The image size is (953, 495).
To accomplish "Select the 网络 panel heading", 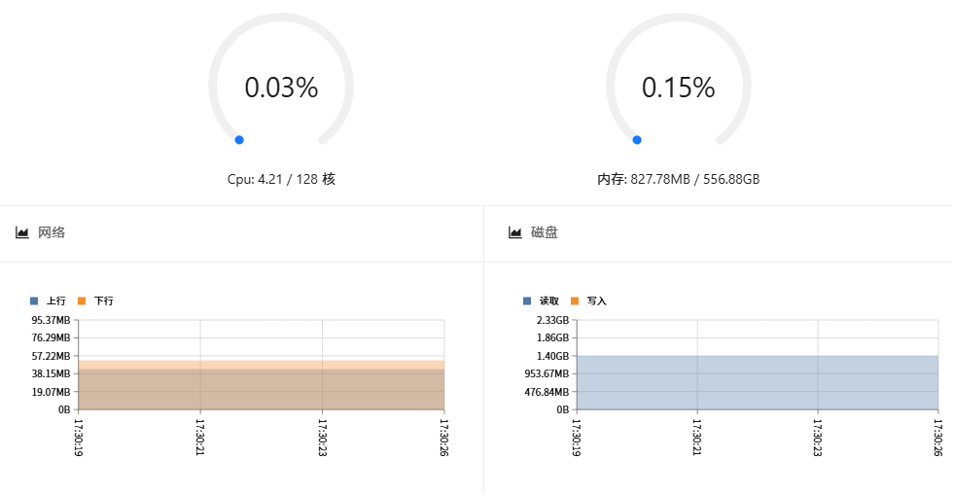I will coord(52,232).
